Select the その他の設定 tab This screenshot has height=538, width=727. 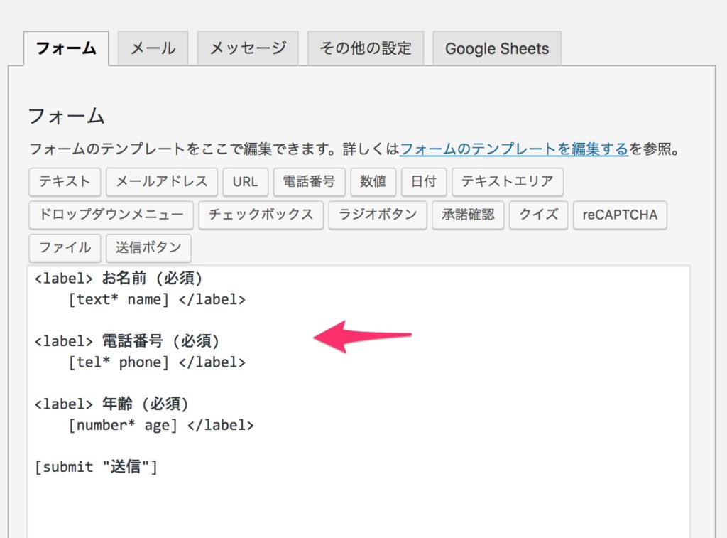pyautogui.click(x=365, y=48)
